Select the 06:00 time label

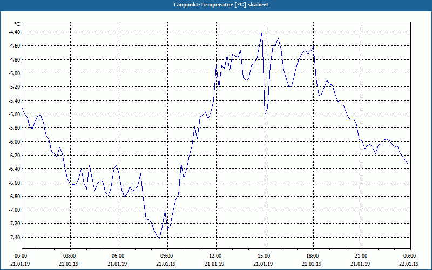[x=119, y=256]
